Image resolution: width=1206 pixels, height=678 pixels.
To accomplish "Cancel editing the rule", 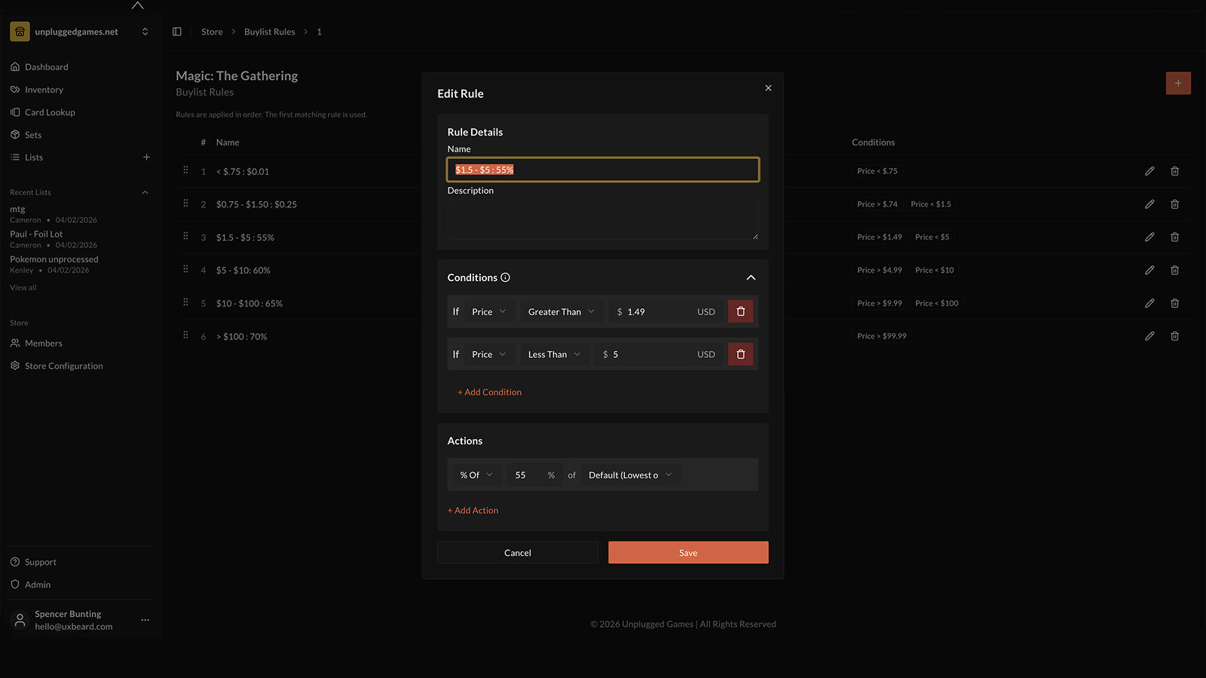I will (518, 552).
